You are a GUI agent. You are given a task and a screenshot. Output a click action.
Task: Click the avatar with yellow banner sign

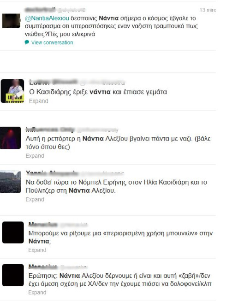point(12,91)
